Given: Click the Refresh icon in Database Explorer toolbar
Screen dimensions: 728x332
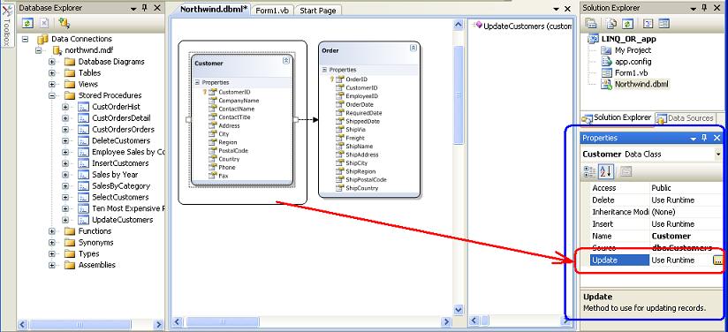Looking at the screenshot, I should (28, 23).
